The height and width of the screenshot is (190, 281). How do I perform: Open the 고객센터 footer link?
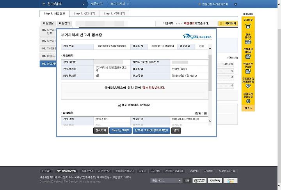(194, 171)
